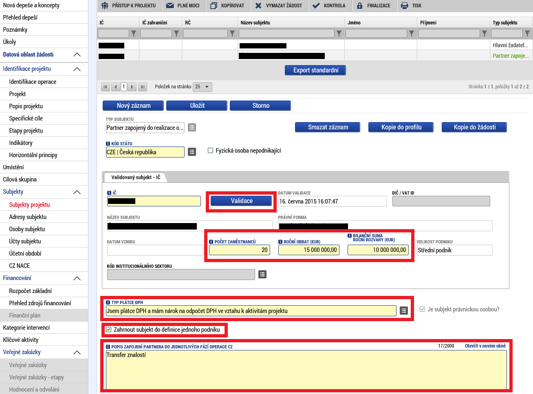Go to first page of the table
Viewport: 533px width, 394px height.
point(106,87)
